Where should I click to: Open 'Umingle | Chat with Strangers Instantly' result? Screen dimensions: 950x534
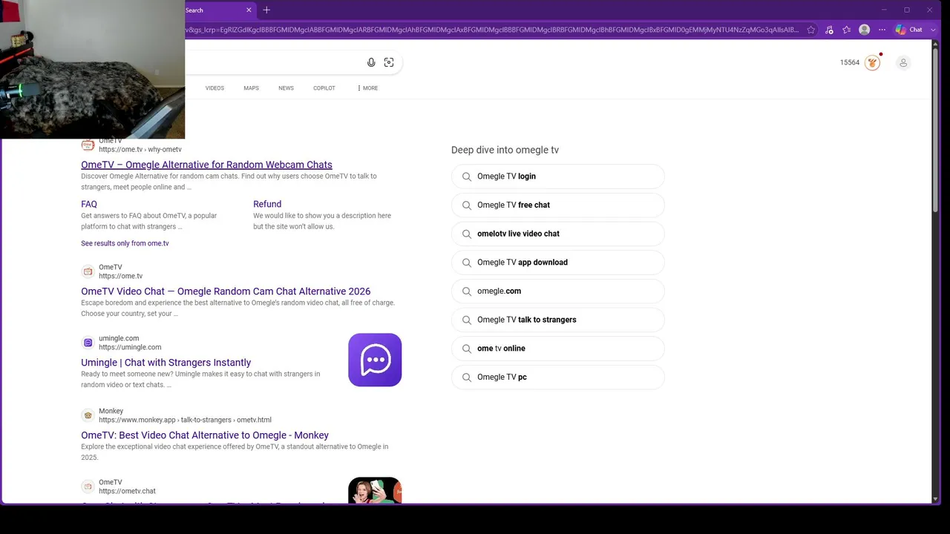[x=166, y=363]
